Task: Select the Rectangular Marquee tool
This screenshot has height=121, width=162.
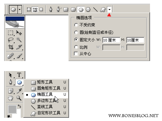Action: click(11, 33)
